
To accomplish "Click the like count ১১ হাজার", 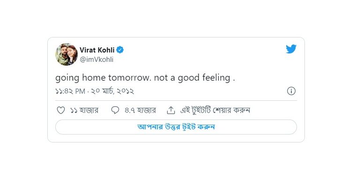I will click(84, 110).
